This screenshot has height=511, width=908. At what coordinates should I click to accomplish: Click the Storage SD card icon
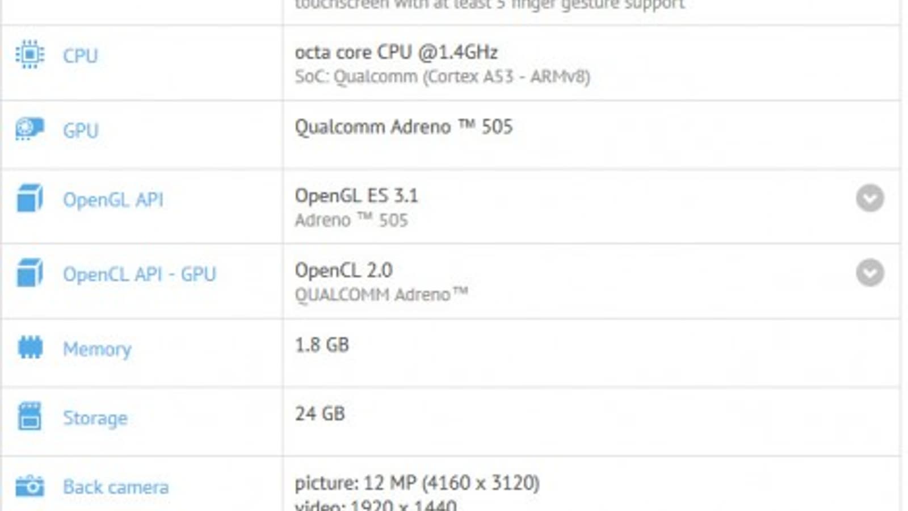coord(30,417)
